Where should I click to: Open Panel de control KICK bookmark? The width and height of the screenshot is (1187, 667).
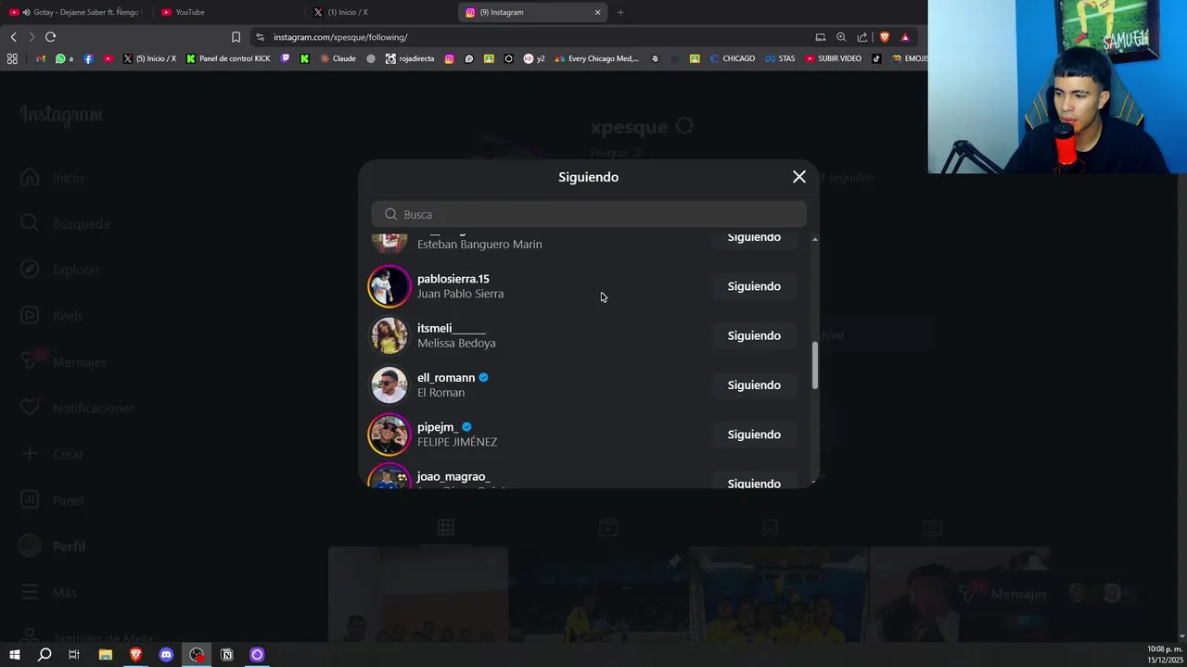pyautogui.click(x=228, y=58)
